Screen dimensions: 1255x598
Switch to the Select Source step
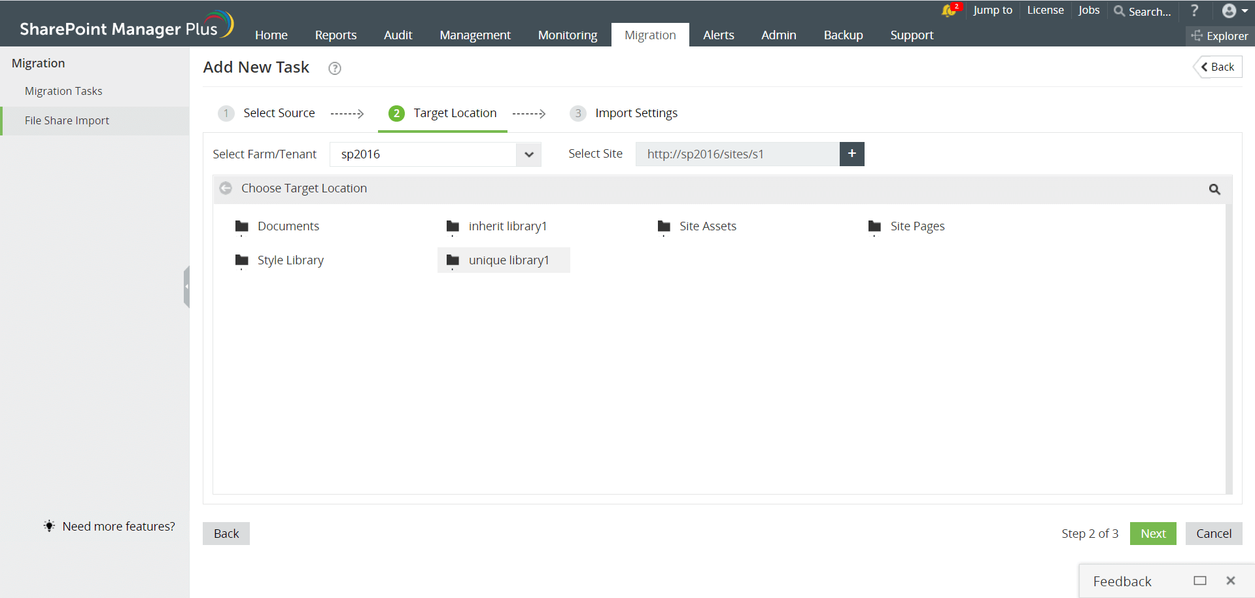click(279, 113)
